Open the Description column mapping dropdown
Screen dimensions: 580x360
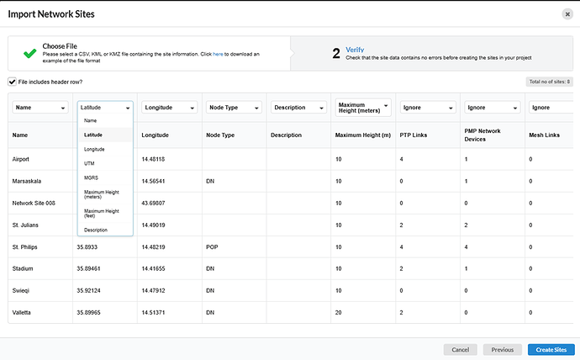[298, 108]
